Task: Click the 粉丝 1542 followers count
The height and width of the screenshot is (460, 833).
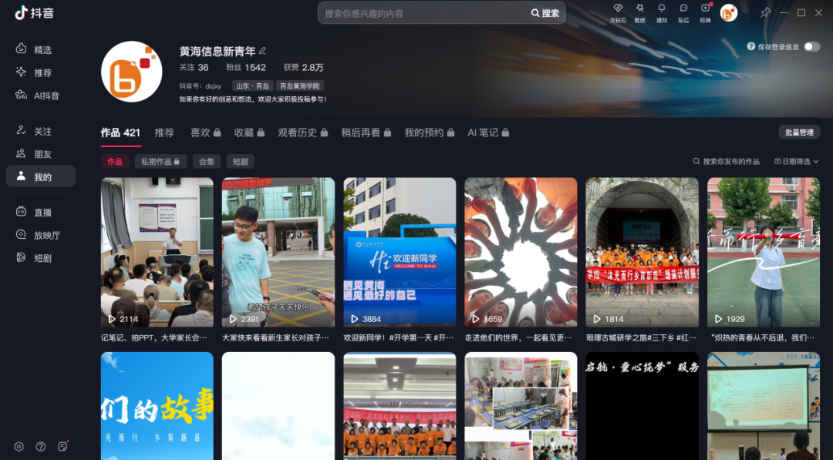Action: (x=246, y=68)
